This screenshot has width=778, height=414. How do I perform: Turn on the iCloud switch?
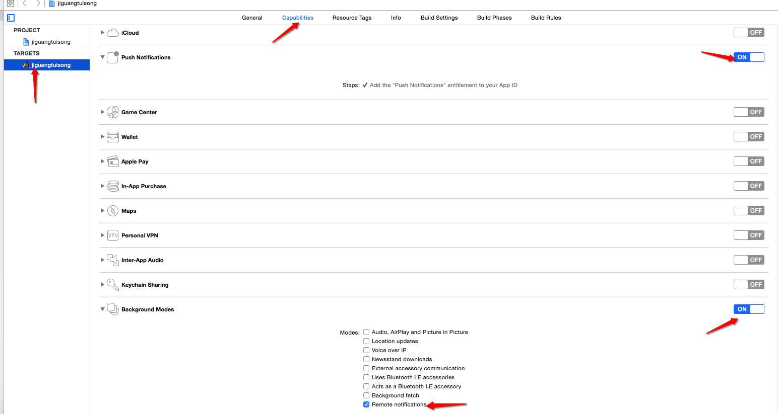pyautogui.click(x=749, y=33)
